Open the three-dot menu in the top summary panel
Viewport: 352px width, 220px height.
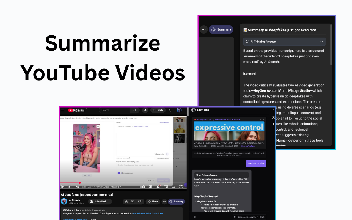204,29
